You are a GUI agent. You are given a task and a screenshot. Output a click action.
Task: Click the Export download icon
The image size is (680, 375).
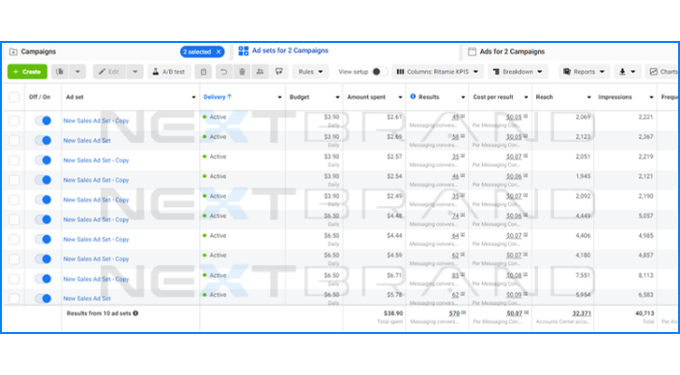[x=623, y=72]
